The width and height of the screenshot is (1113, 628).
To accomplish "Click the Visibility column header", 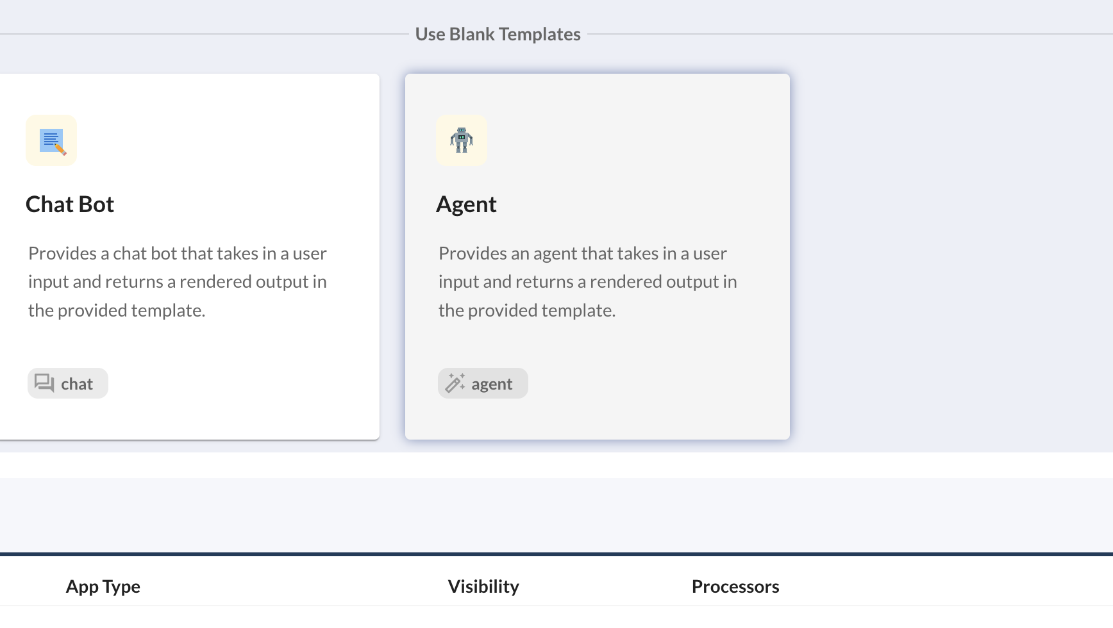I will click(483, 586).
